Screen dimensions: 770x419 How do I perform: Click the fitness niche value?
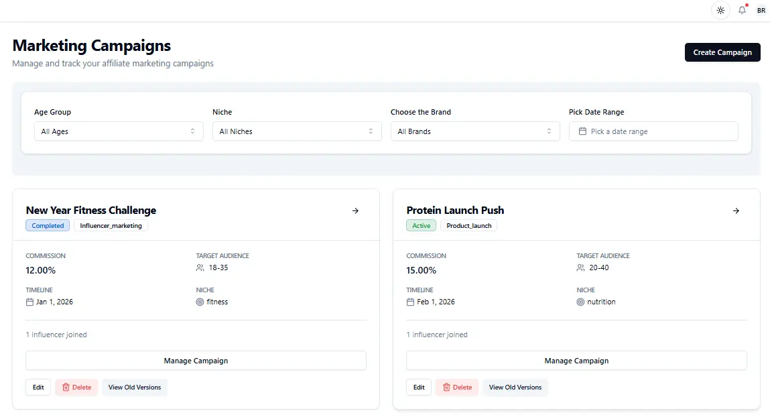pos(217,302)
